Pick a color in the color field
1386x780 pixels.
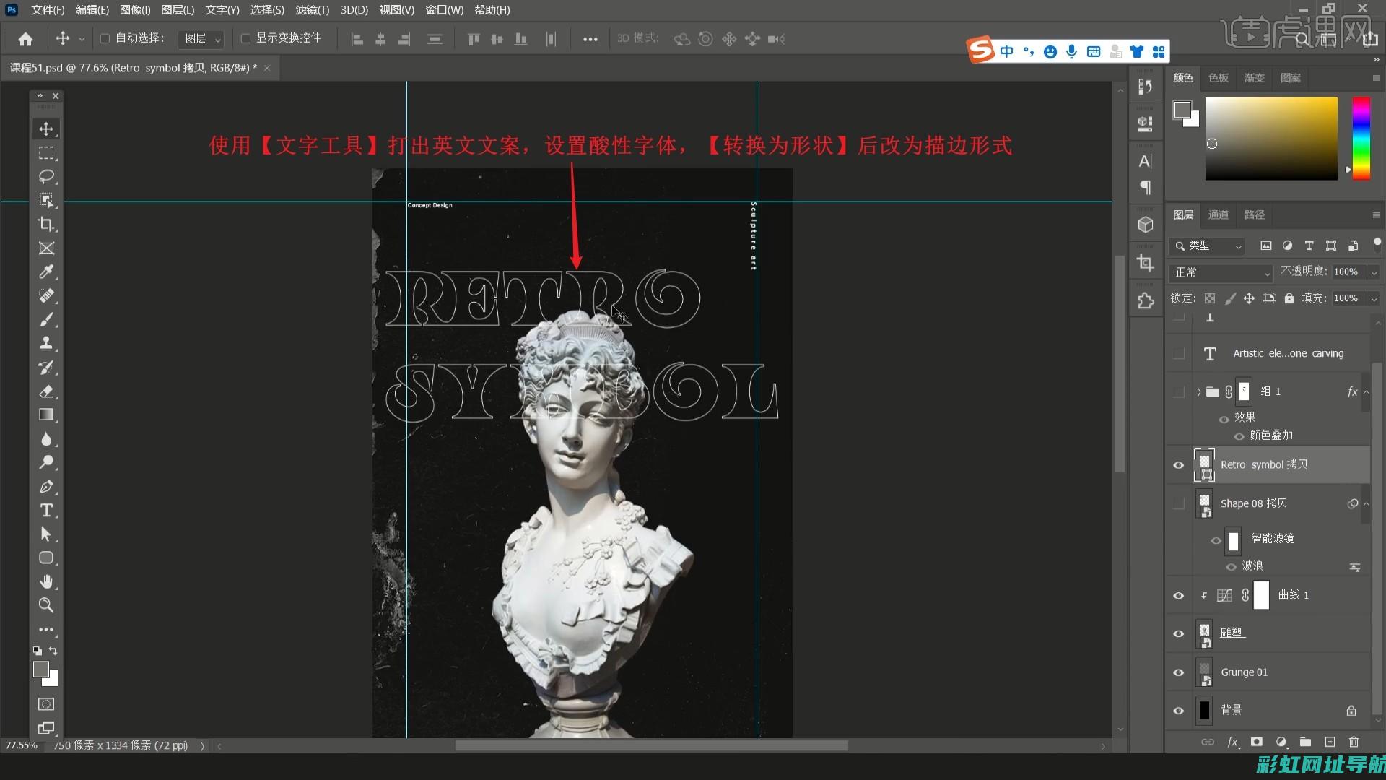pos(1271,139)
